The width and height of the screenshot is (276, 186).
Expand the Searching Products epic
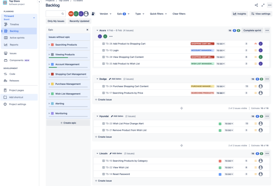(x=49, y=45)
